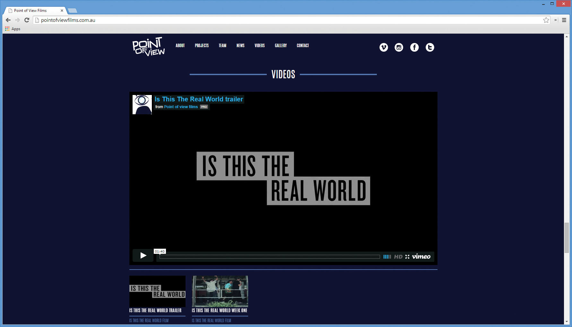Click the 'Point of view films' author link
Screen dimensions: 572x327
point(181,107)
